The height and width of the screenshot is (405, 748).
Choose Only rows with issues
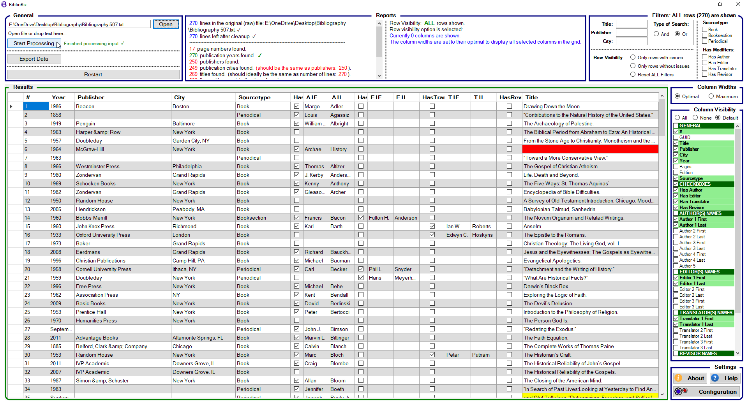click(x=633, y=58)
